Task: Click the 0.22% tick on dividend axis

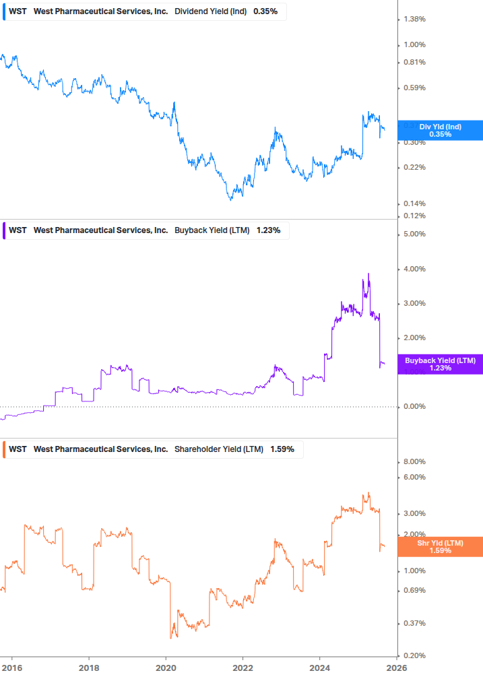Action: 414,167
